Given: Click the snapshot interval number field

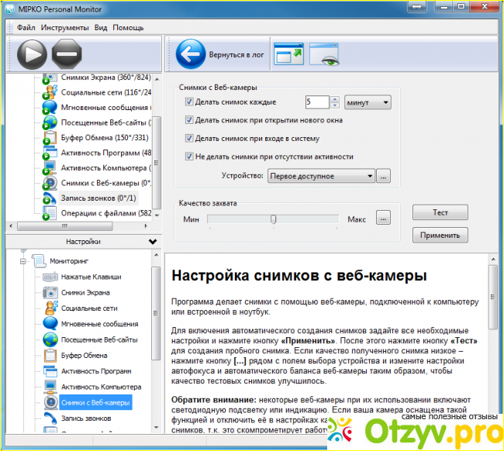Looking at the screenshot, I should 317,102.
